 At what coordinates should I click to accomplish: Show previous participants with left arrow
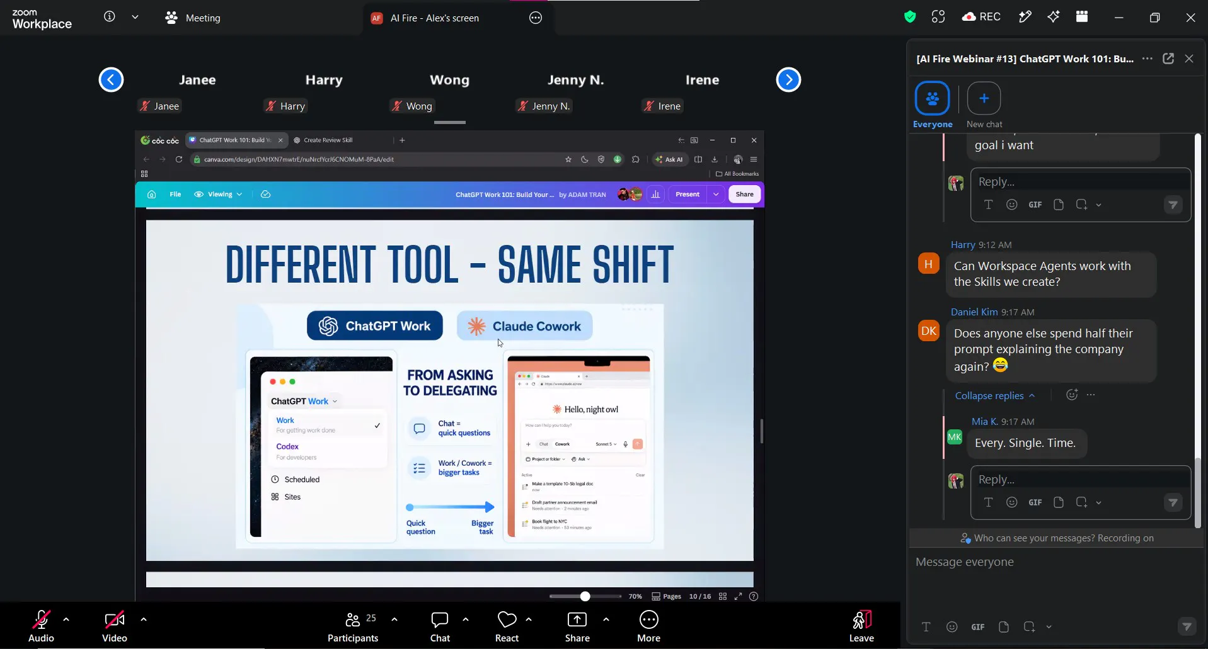point(111,80)
